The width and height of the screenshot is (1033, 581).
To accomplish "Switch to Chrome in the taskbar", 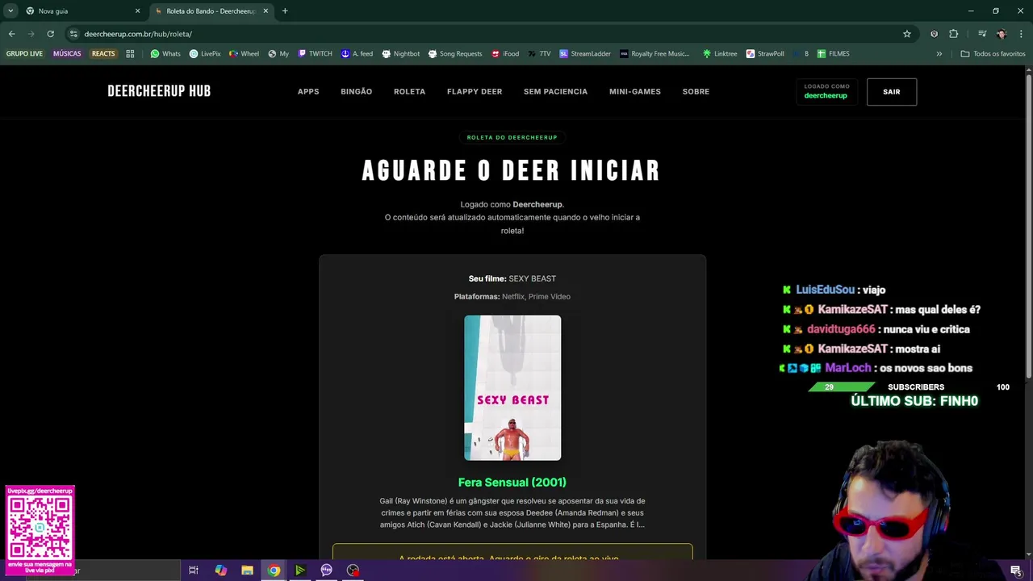I will tap(274, 571).
